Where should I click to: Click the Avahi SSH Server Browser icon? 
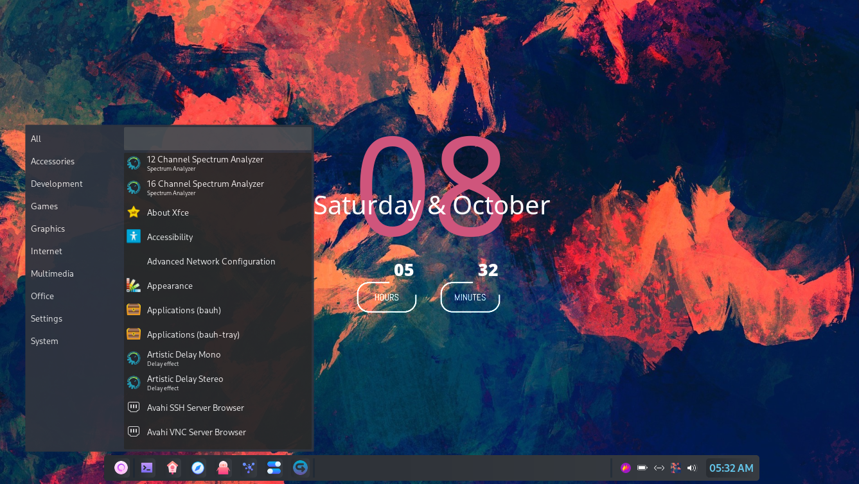[x=134, y=408]
